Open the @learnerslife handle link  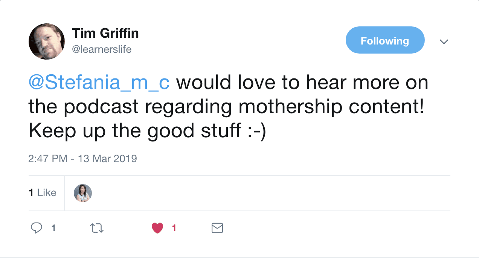click(x=102, y=49)
